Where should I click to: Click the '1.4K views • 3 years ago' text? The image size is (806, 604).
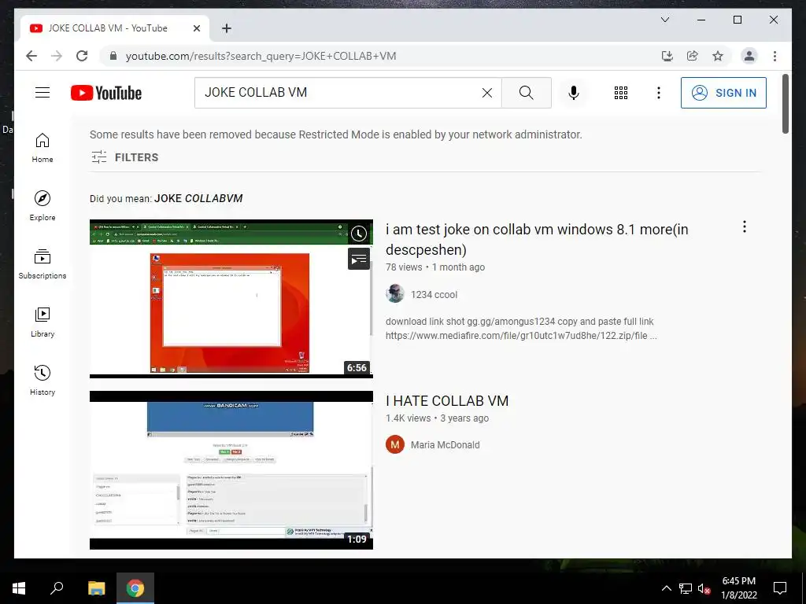[437, 418]
